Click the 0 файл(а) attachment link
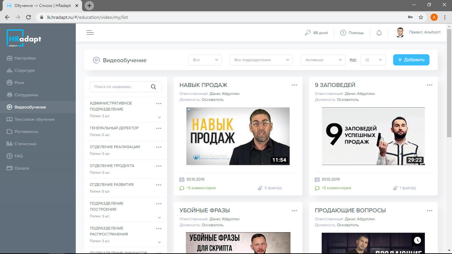Image resolution: width=452 pixels, height=254 pixels. 270,188
